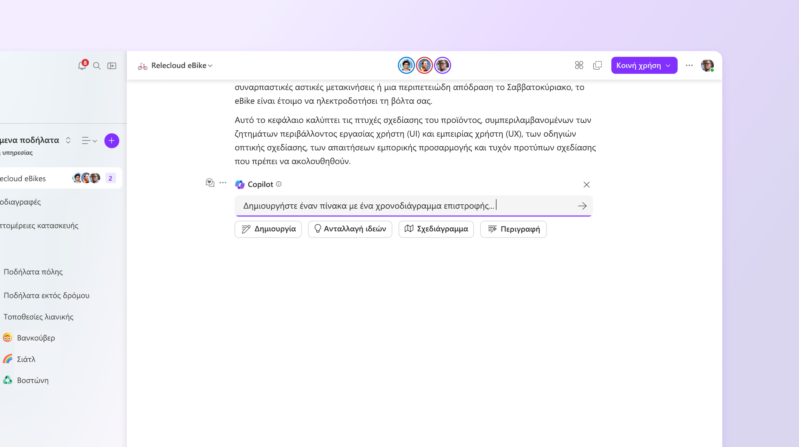The height and width of the screenshot is (447, 799).
Task: Click the text line starting eBike είναι έτοιμο
Action: click(333, 101)
